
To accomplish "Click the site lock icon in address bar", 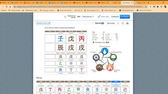I will [x=15, y=7].
